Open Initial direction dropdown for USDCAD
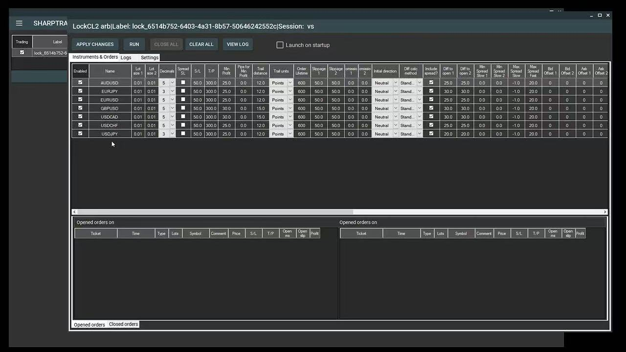 tap(395, 117)
